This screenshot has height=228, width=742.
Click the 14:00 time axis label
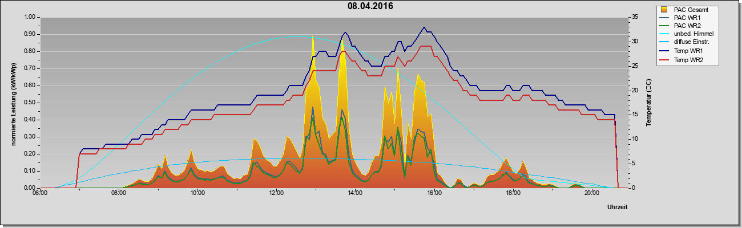[355, 193]
